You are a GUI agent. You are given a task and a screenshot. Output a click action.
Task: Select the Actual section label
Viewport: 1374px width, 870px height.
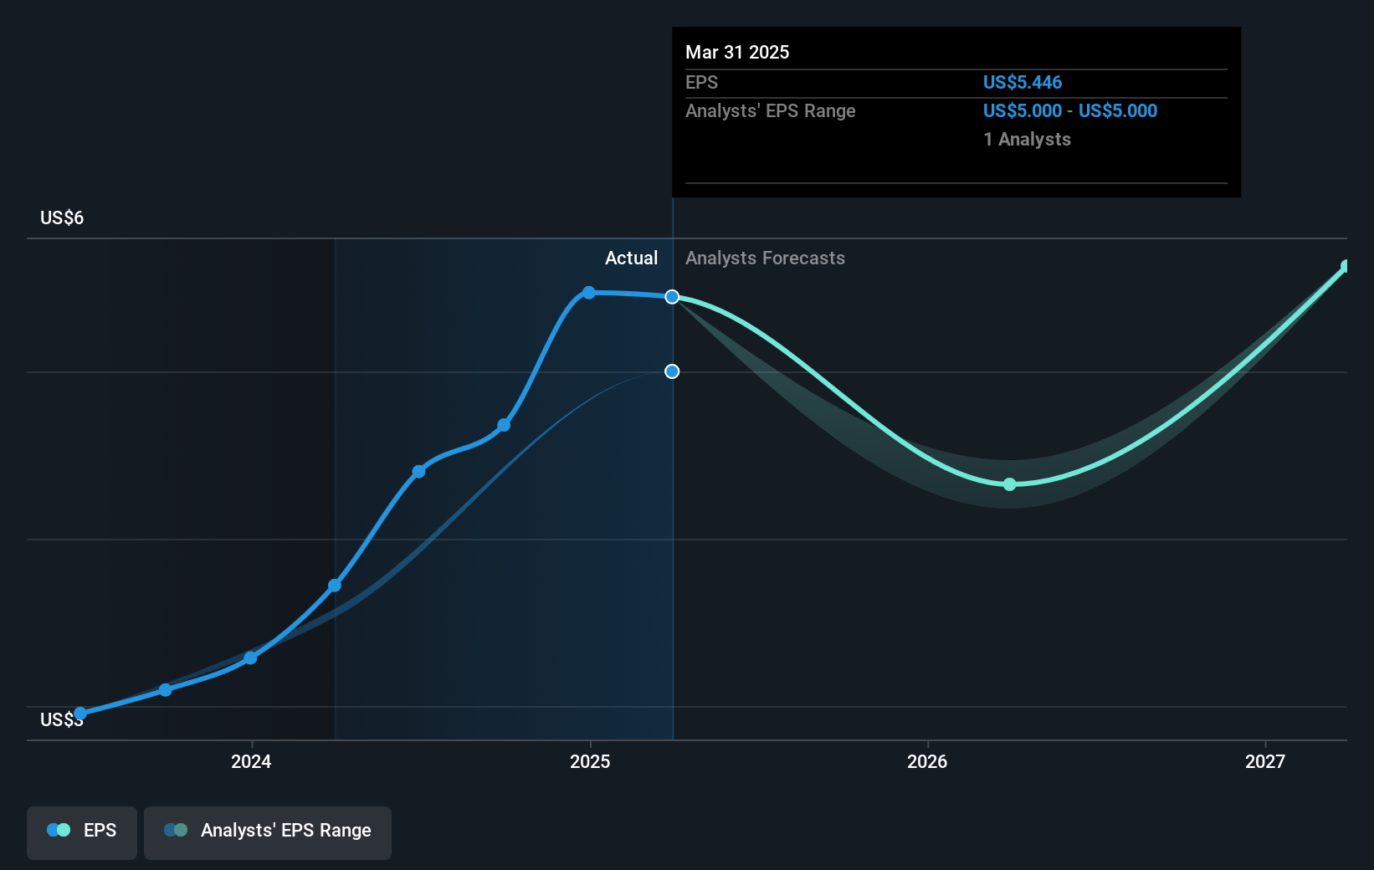pos(631,258)
